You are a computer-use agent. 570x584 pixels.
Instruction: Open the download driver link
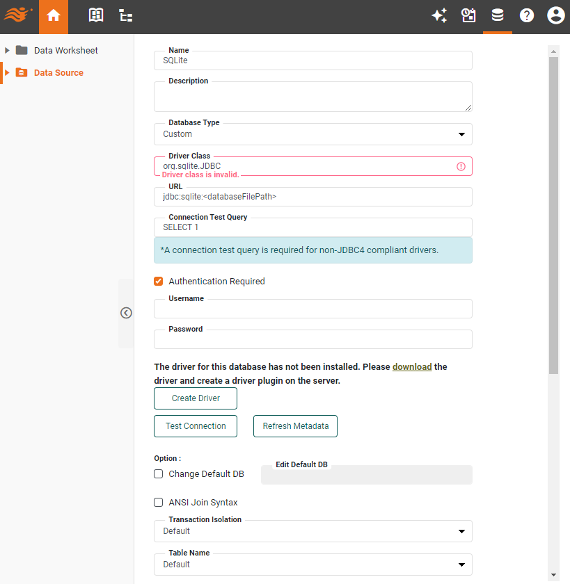pyautogui.click(x=413, y=366)
